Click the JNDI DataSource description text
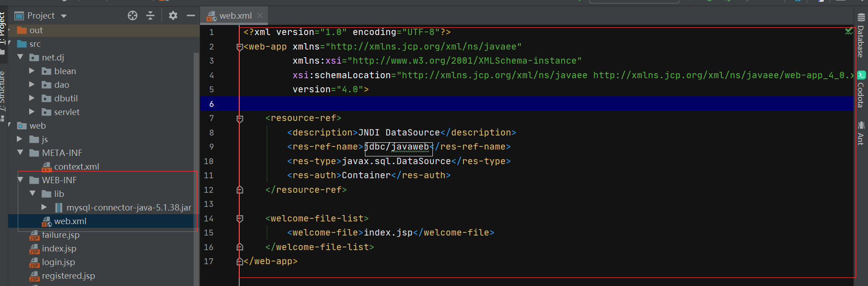Screen dimensions: 868x286 (399, 132)
